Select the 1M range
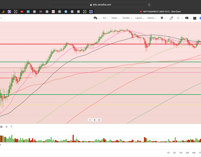This screenshot has width=201, height=157. click(x=181, y=153)
